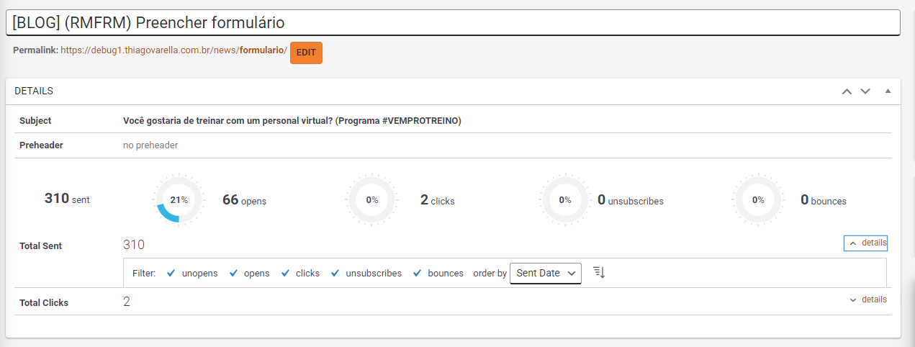Viewport: 915px width, 347px height.
Task: Click the campaign title input field
Action: [x=453, y=23]
